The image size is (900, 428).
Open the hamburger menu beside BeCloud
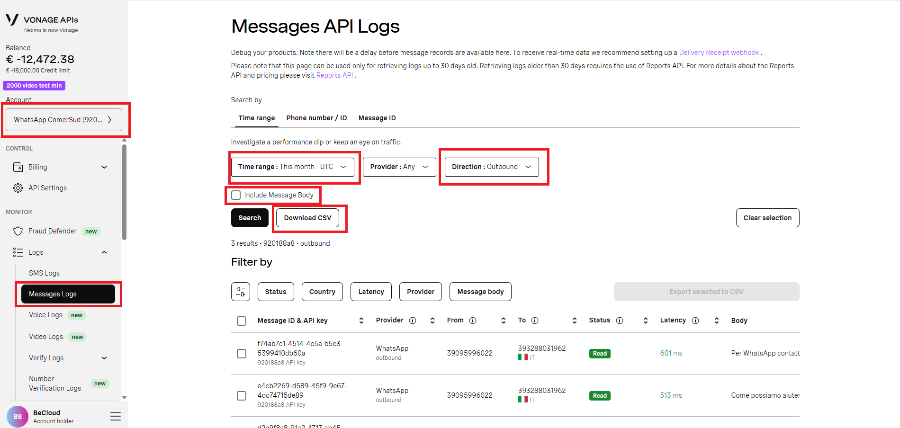116,416
